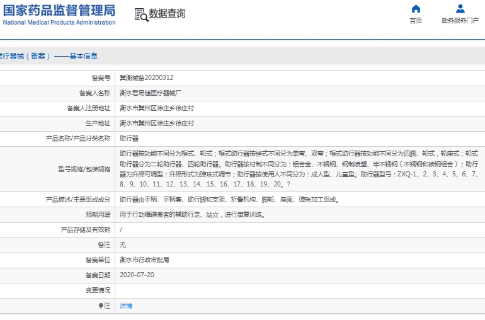Click the 产品存储及有效期 label
485x320 pixels.
pyautogui.click(x=86, y=230)
